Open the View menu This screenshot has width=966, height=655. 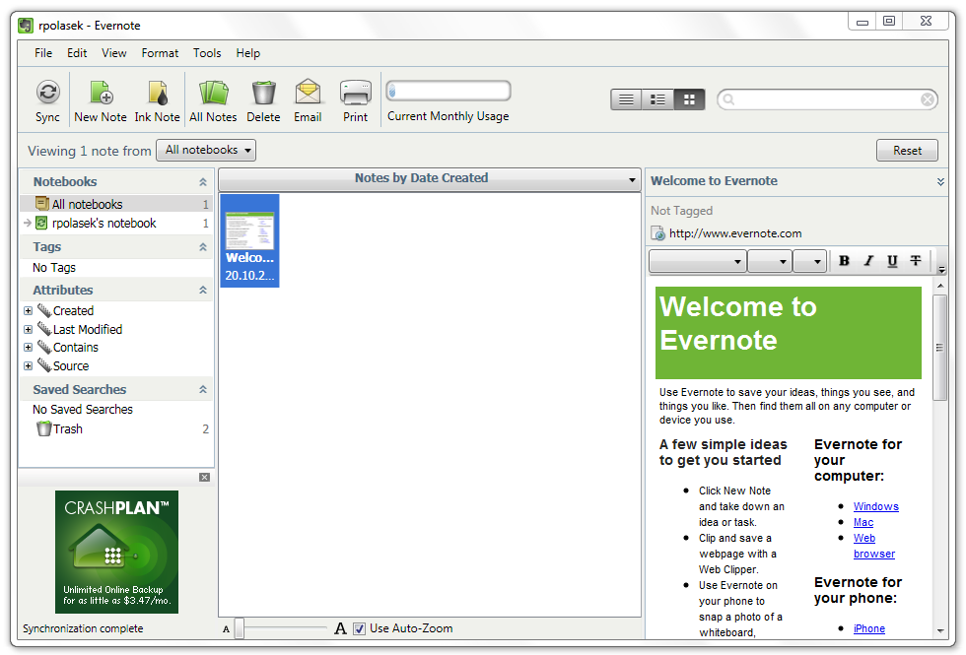click(x=114, y=53)
